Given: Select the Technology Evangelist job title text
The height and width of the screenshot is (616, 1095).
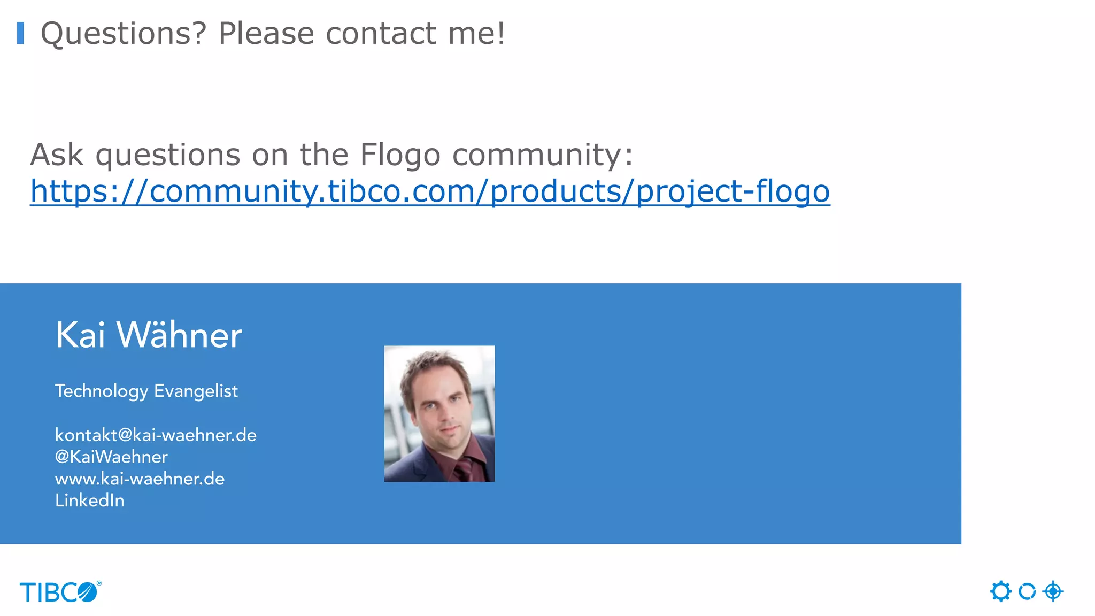Looking at the screenshot, I should [x=146, y=391].
